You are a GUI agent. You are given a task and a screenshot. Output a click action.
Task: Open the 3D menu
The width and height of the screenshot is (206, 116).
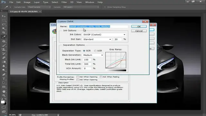pos(72,2)
